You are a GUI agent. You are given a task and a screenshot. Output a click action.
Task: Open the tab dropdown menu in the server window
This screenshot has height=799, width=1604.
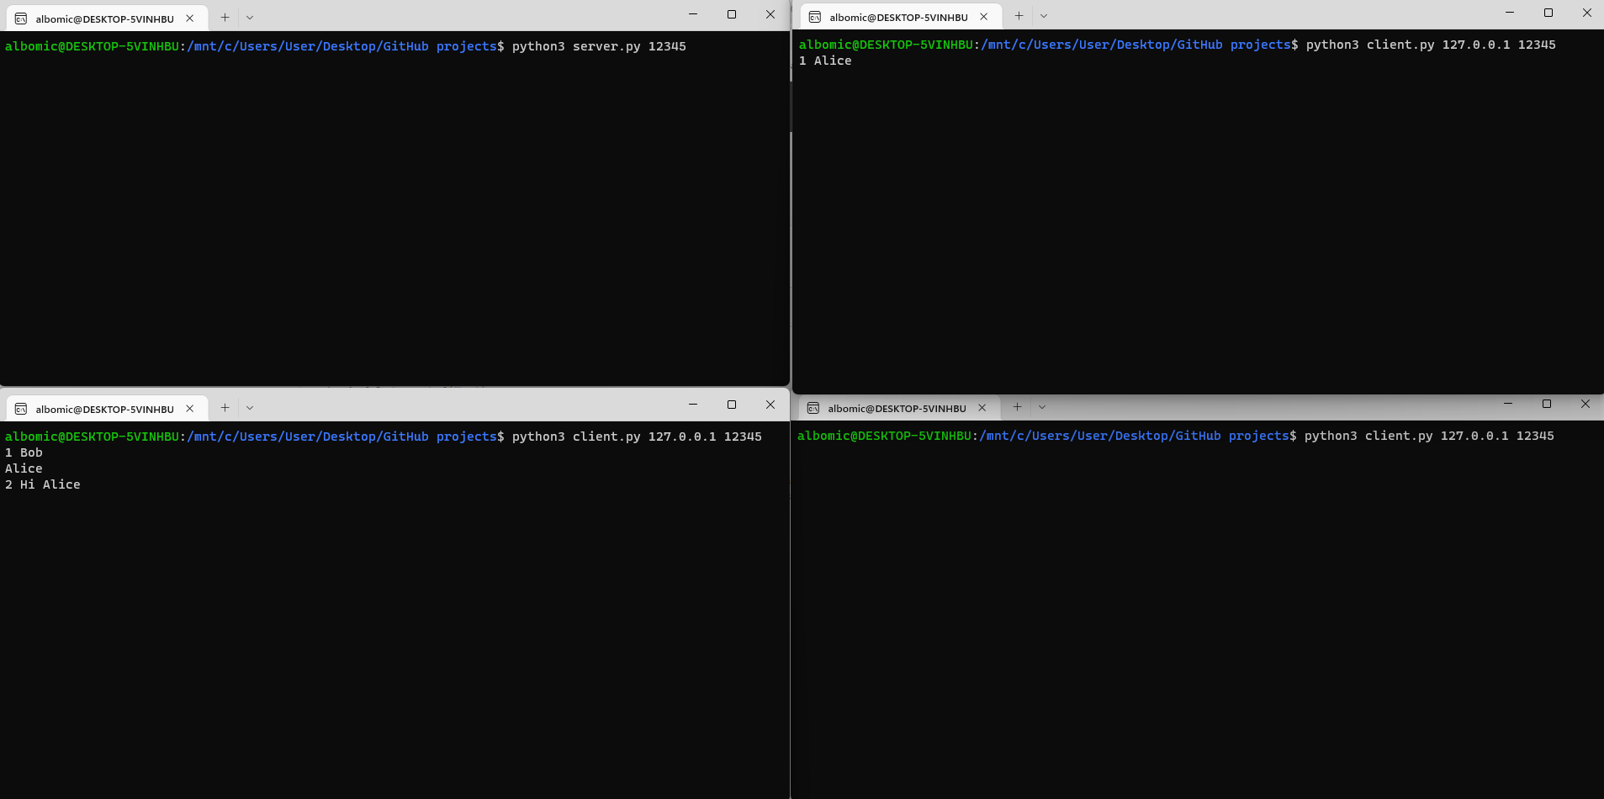(x=250, y=18)
